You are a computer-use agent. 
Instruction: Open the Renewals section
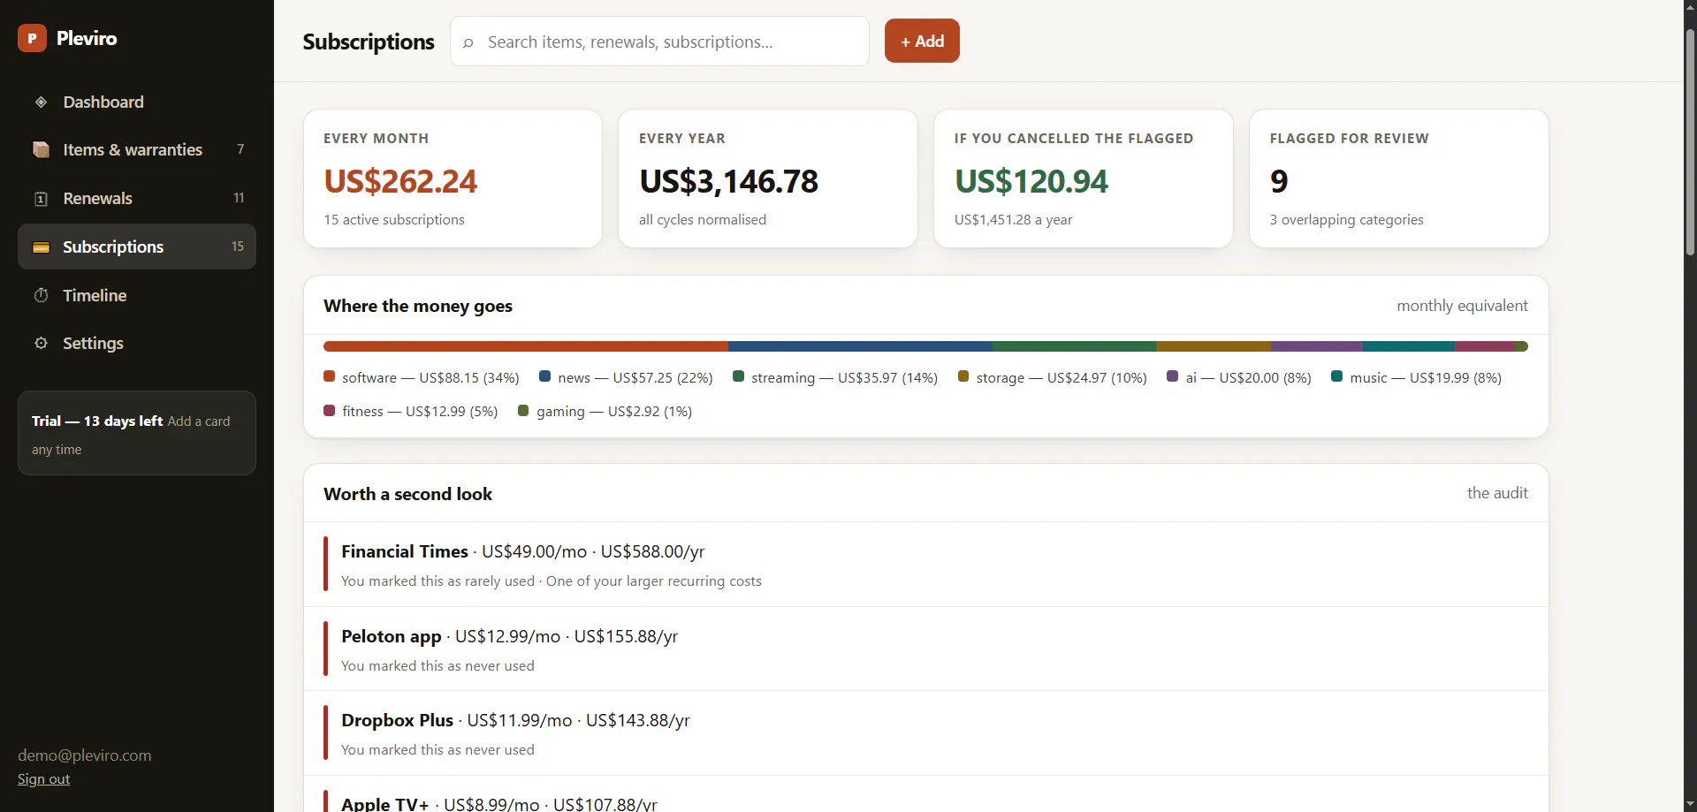click(x=137, y=198)
